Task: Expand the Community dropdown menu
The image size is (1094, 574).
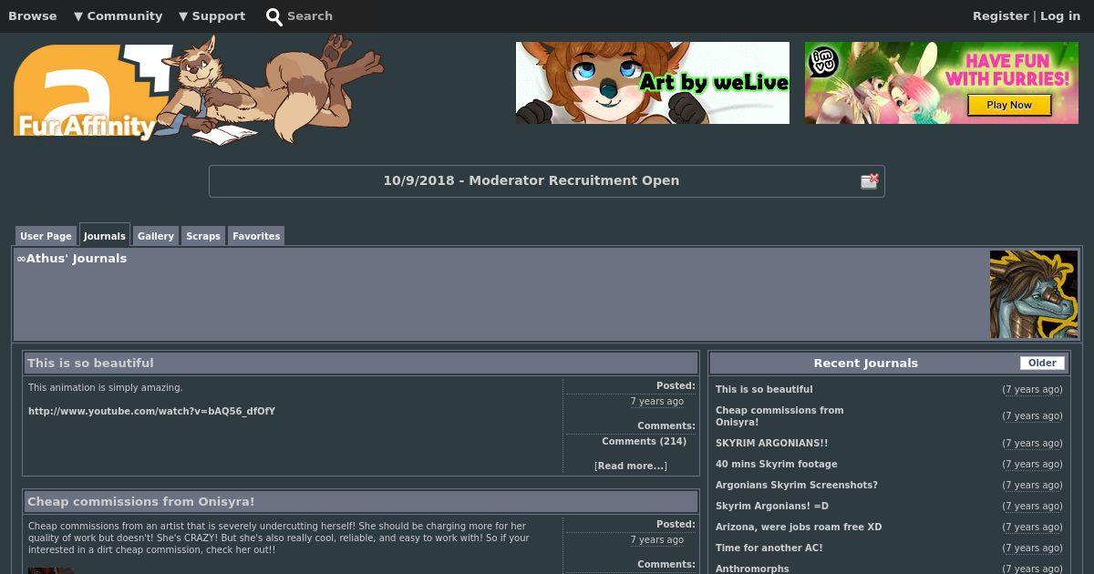Action: coord(119,16)
